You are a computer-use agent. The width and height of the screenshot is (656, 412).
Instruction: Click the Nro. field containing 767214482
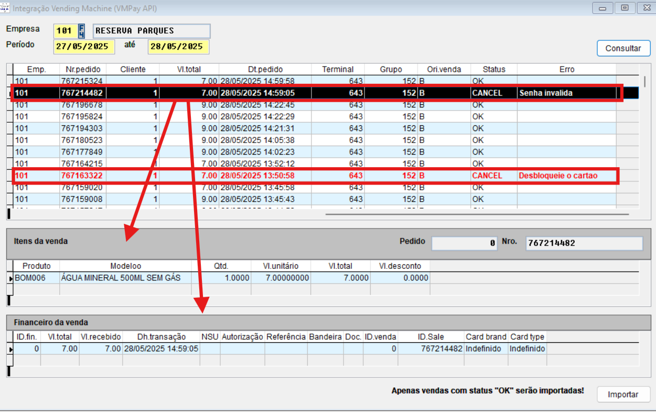(584, 243)
